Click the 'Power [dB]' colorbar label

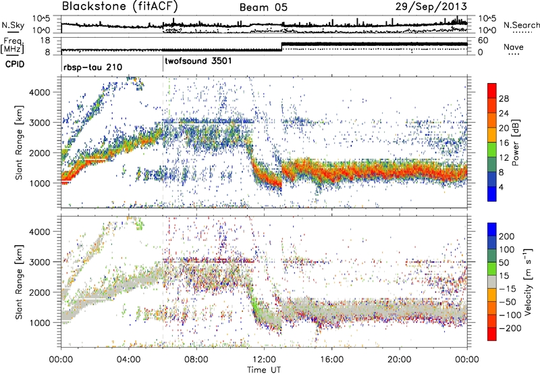tap(515, 142)
